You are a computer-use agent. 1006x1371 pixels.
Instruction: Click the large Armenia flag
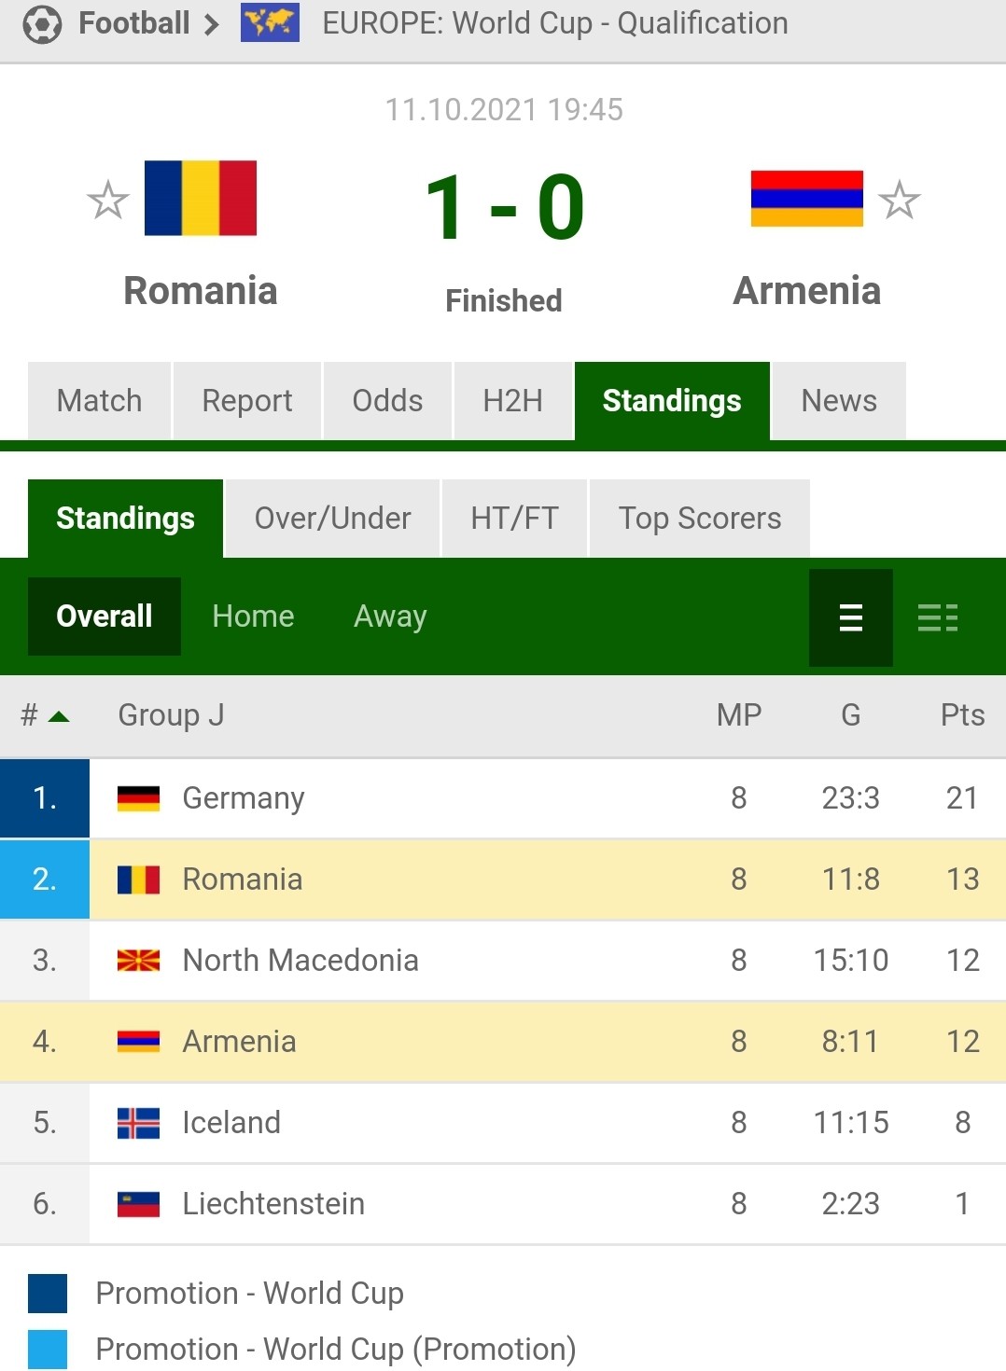(807, 199)
